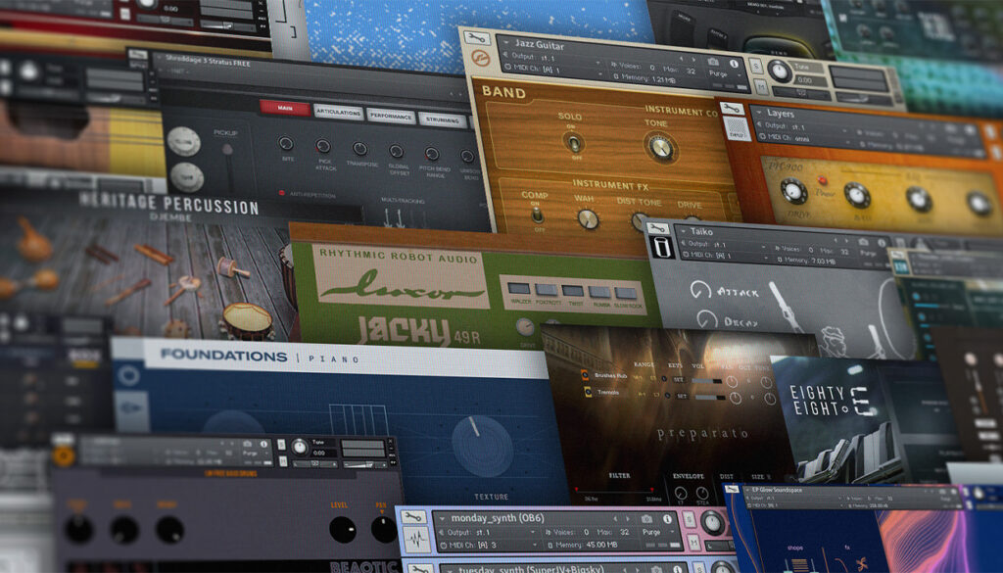Switch to the Articulations tab in Shreddage
The image size is (1003, 573).
tap(338, 113)
